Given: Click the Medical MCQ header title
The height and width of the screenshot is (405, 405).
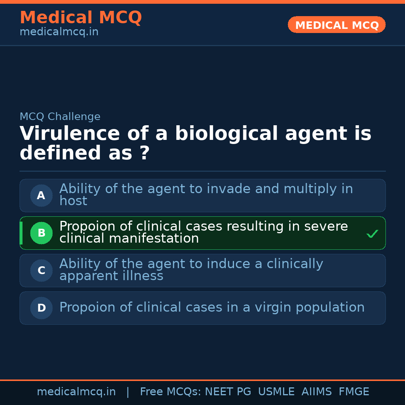Looking at the screenshot, I should click(81, 18).
